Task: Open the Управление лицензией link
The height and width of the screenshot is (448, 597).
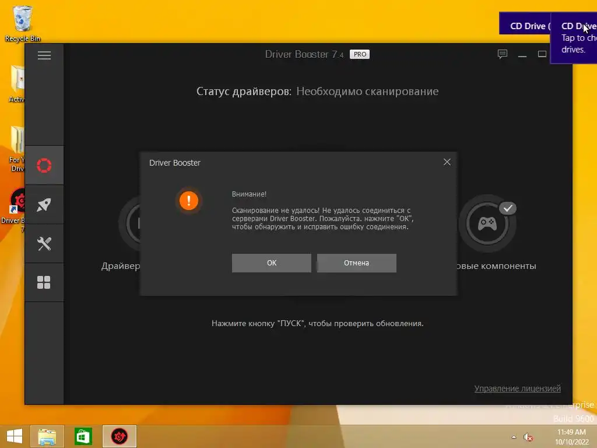Action: pyautogui.click(x=518, y=388)
